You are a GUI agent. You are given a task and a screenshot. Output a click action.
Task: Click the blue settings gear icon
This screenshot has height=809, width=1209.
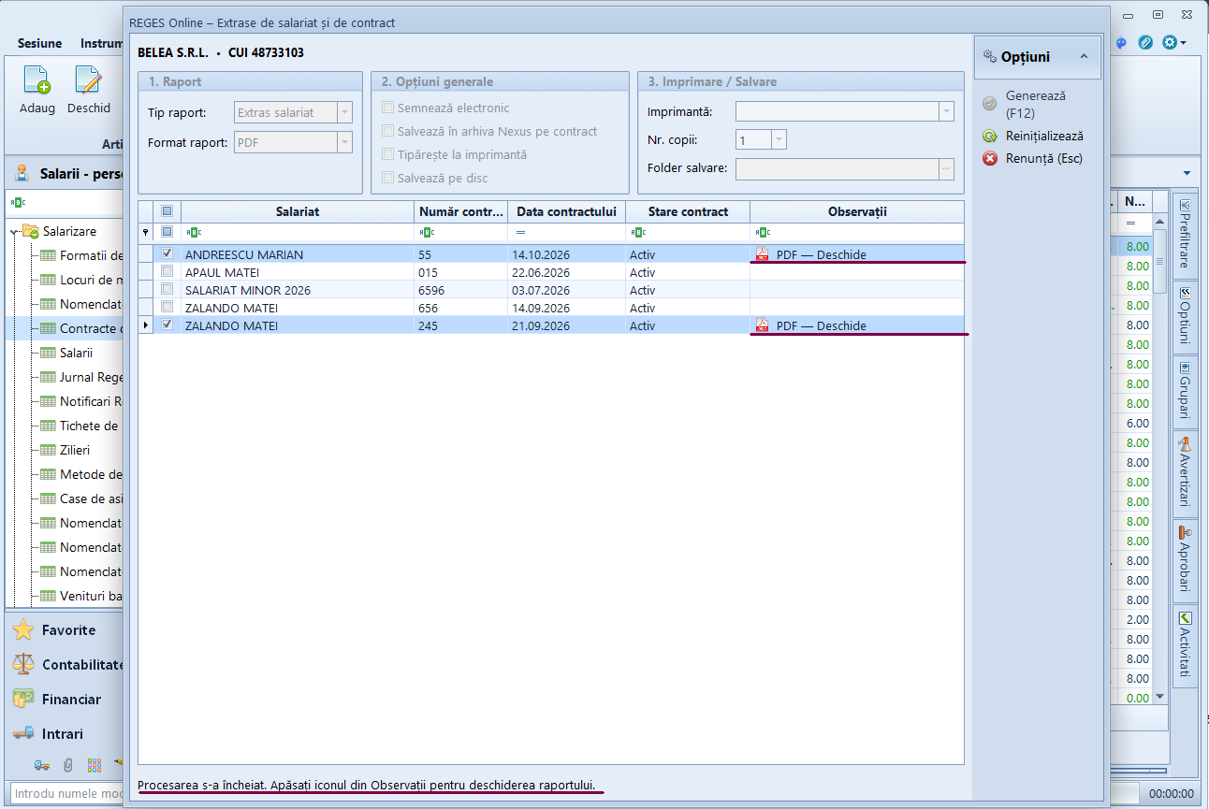click(1170, 42)
